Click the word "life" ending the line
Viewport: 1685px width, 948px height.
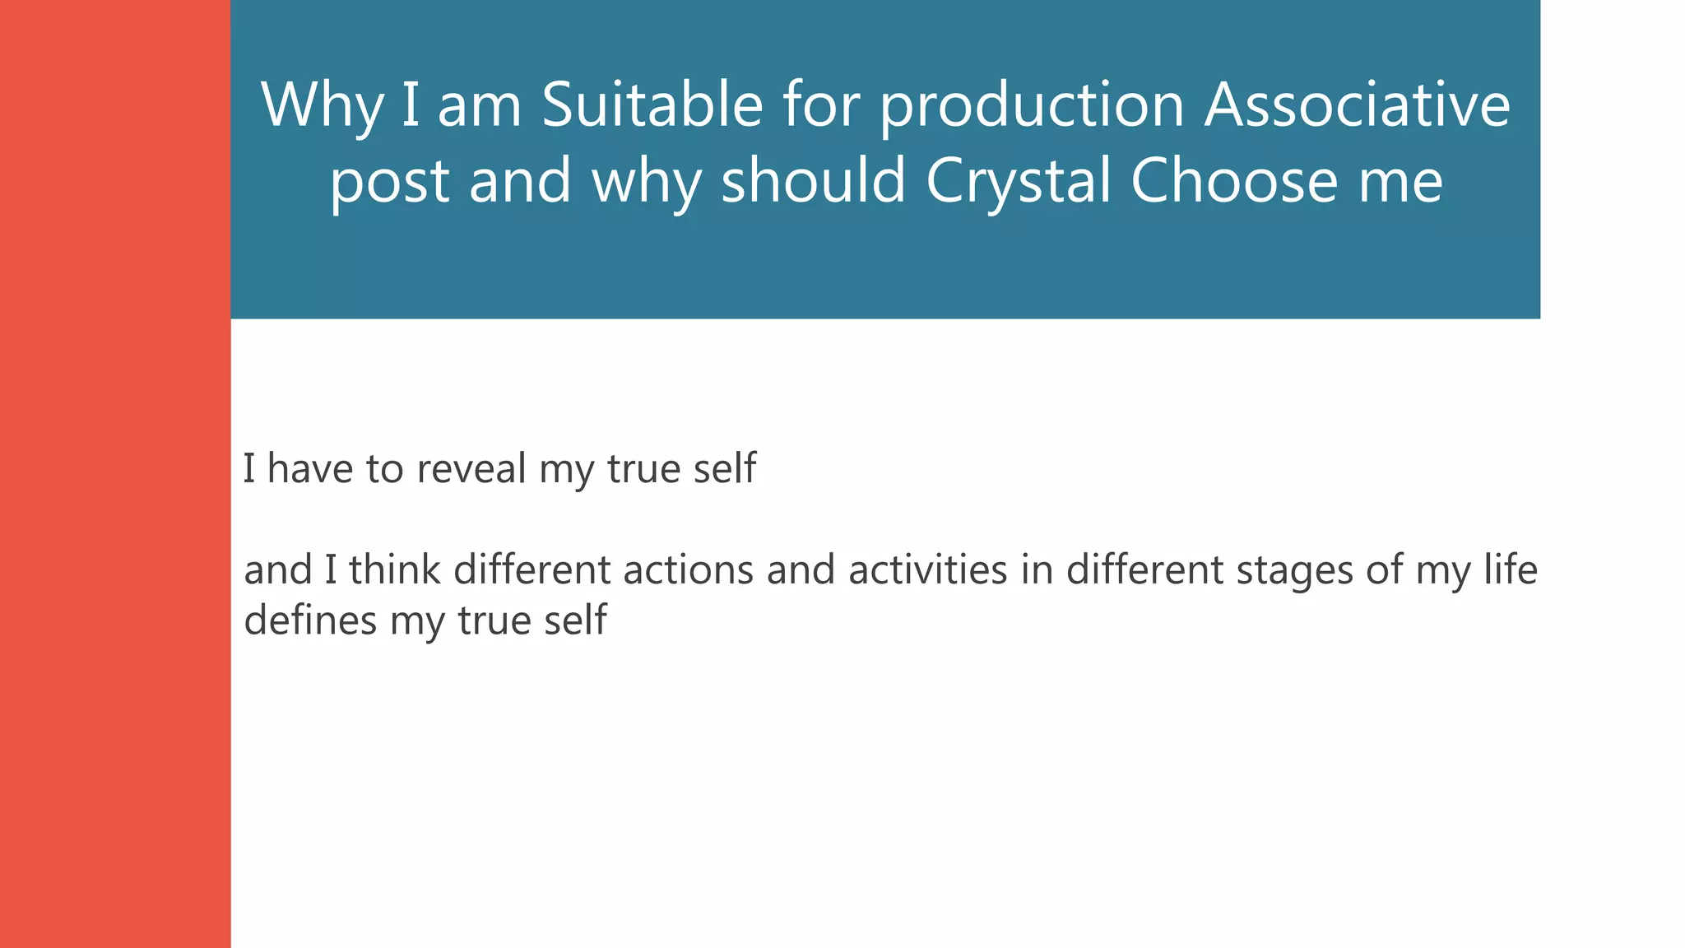(x=1511, y=570)
